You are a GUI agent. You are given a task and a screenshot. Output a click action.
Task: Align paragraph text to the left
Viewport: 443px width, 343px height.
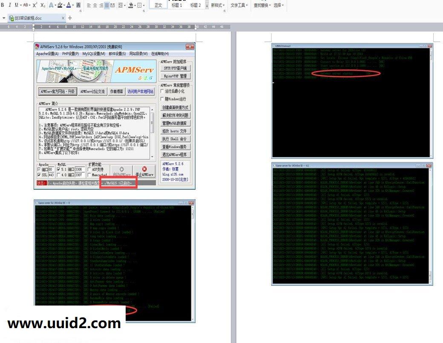tap(89, 6)
